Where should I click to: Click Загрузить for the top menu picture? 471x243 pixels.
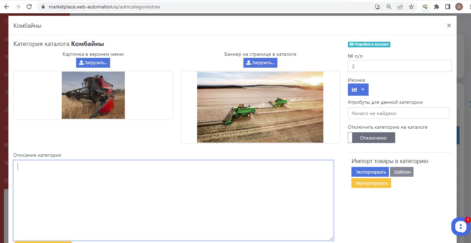pos(93,63)
